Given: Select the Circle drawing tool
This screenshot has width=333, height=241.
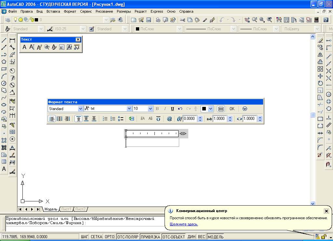Looking at the screenshot, I should coord(4,83).
